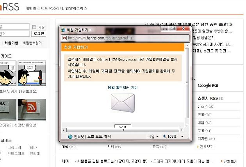
Task: Click the popup horizontal scrollbar left arrow
Action: tap(64, 130)
